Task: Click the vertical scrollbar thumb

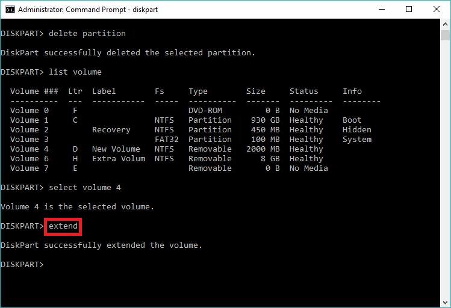Action: pos(445,35)
